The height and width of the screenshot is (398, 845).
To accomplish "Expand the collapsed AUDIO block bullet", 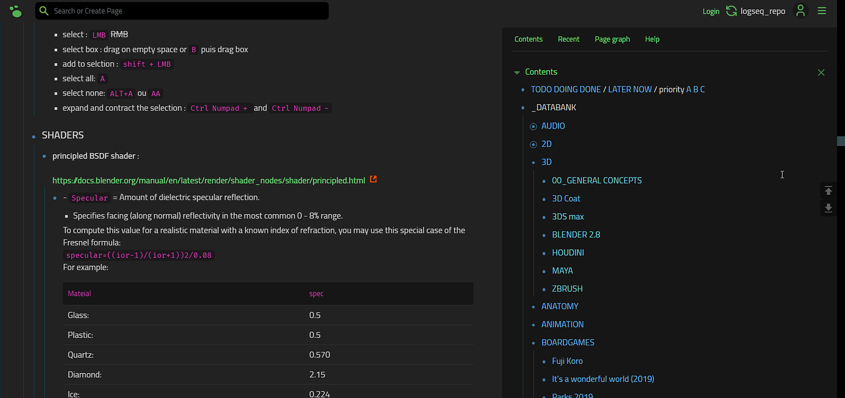I will 533,126.
